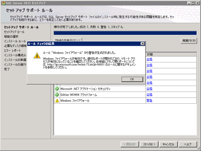Close the SQL Server 2012 setup window

198,3
